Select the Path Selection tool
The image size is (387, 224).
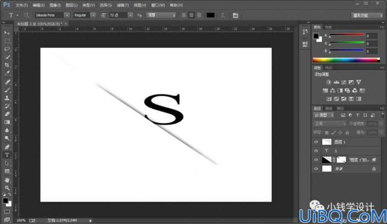[x=7, y=163]
